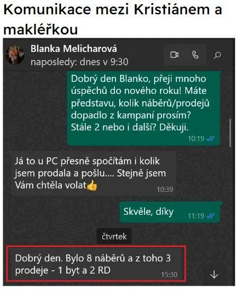Open contact info via Blanka Melicharová name
This screenshot has height=290, width=241.
point(74,49)
